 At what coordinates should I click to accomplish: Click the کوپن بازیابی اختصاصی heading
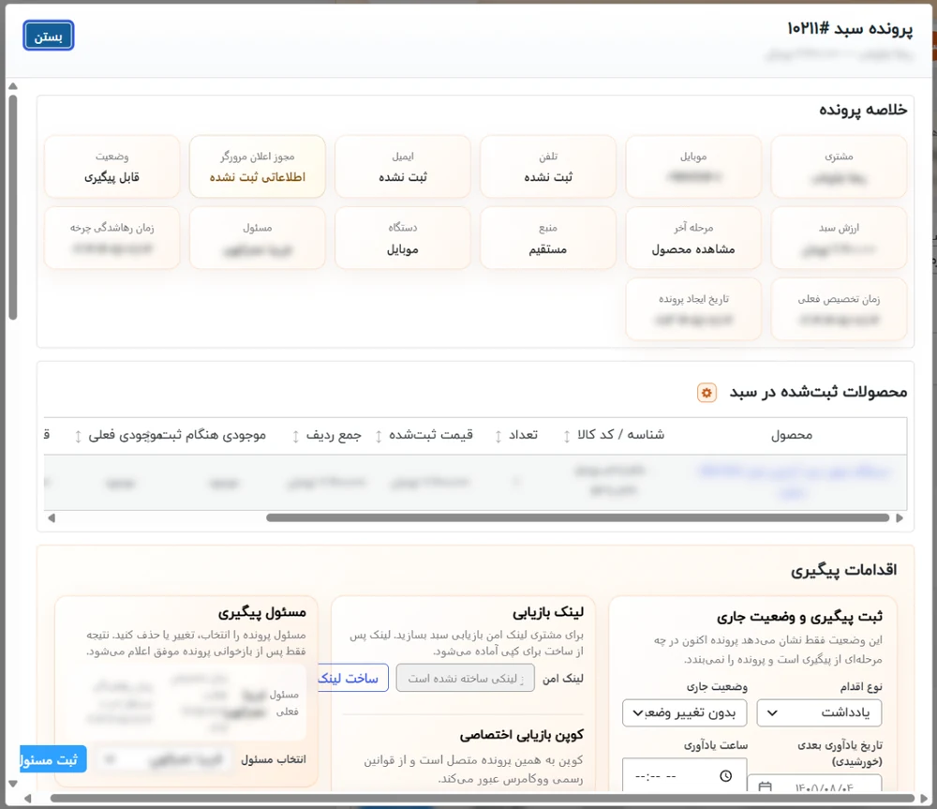click(x=522, y=735)
